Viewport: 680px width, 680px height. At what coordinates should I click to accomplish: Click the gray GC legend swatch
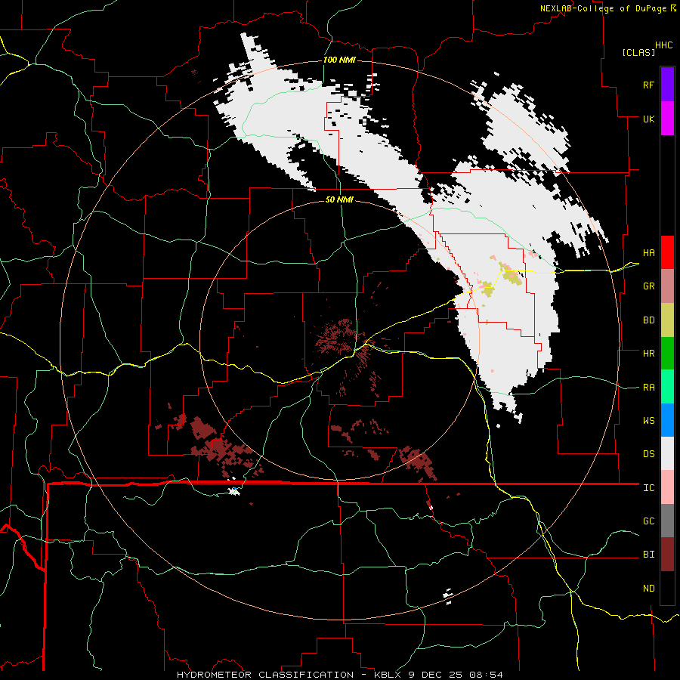[667, 521]
